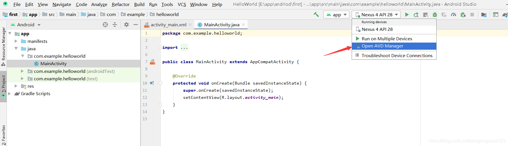This screenshot has width=508, height=146.
Task: Fold the onCreate method at line 10
Action: click(x=160, y=83)
